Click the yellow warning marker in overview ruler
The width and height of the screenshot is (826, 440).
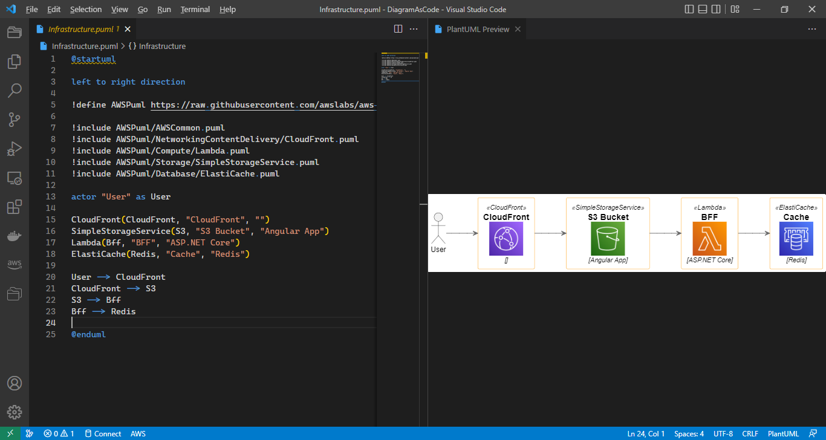point(426,56)
